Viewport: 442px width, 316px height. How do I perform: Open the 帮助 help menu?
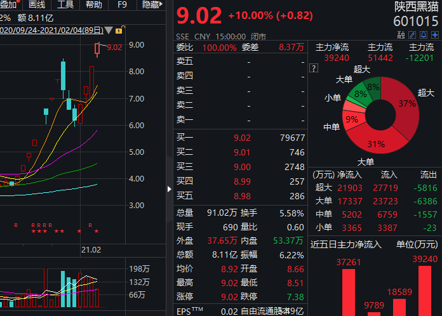pyautogui.click(x=93, y=4)
